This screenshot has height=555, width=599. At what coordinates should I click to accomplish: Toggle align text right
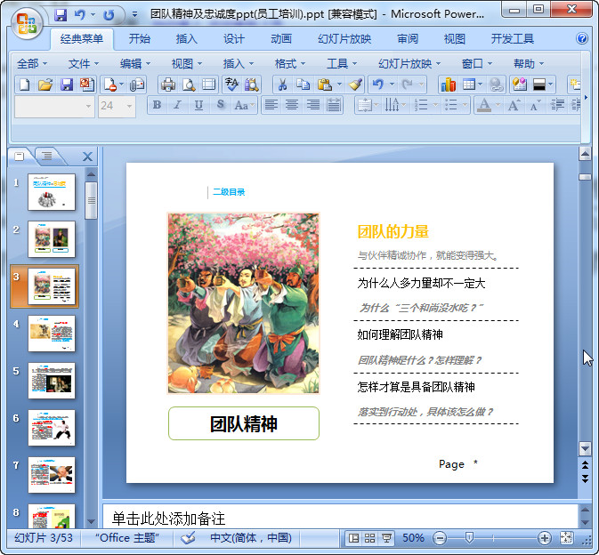313,105
